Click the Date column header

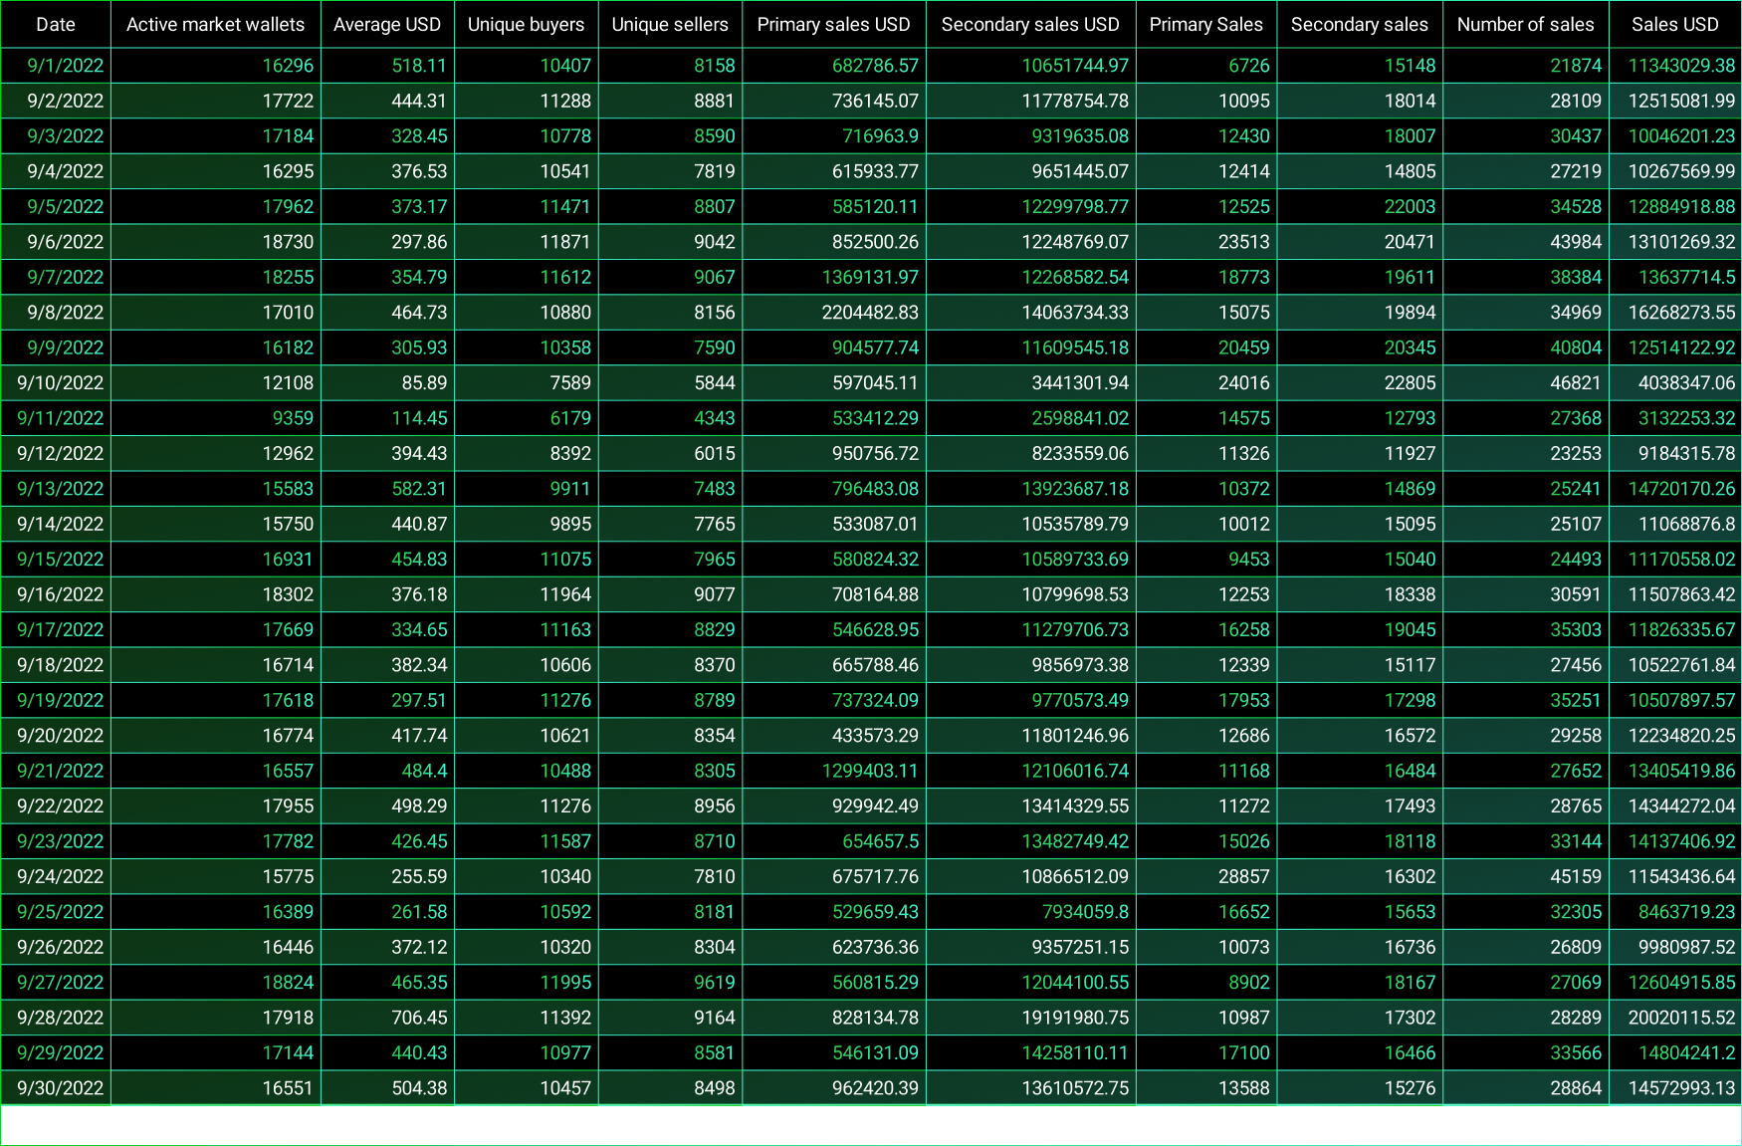click(x=56, y=24)
